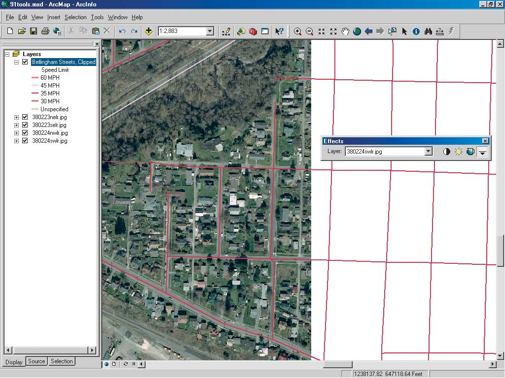The height and width of the screenshot is (378, 505).
Task: Click the Zoom In magnifier tool
Action: point(297,31)
